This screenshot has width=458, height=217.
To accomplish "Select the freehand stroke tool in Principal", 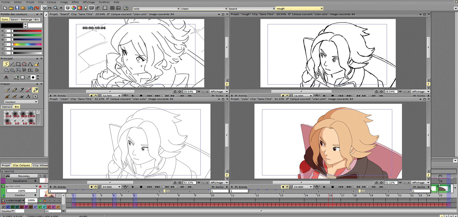I will tap(6, 64).
